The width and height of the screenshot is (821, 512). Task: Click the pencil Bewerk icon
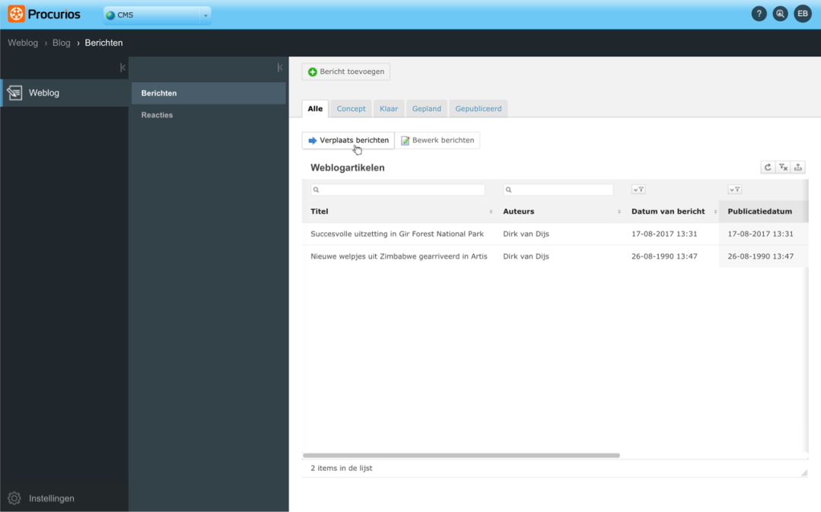point(405,140)
